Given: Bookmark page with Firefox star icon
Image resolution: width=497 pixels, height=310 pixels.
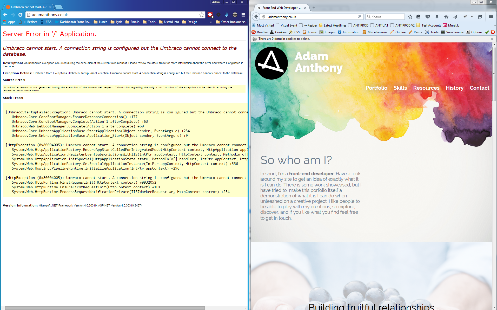Looking at the screenshot, I should click(410, 17).
